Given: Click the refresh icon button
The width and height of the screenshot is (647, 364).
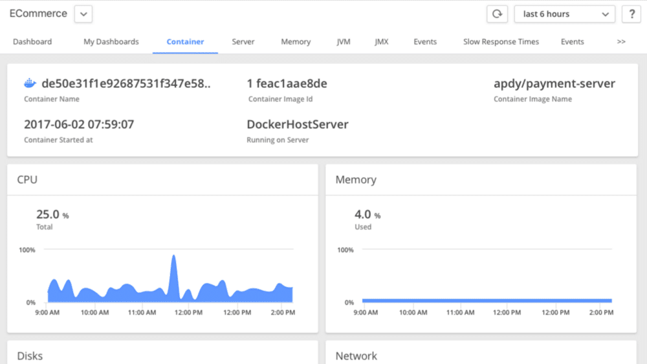Looking at the screenshot, I should (x=497, y=14).
